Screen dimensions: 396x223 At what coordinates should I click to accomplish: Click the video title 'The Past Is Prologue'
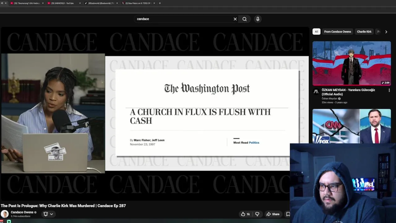pos(63,206)
